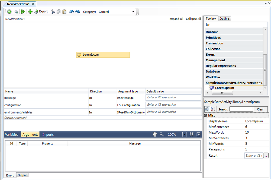The width and height of the screenshot is (271, 180).
Task: Expand the Runtime toolbox category
Action: [x=234, y=32]
